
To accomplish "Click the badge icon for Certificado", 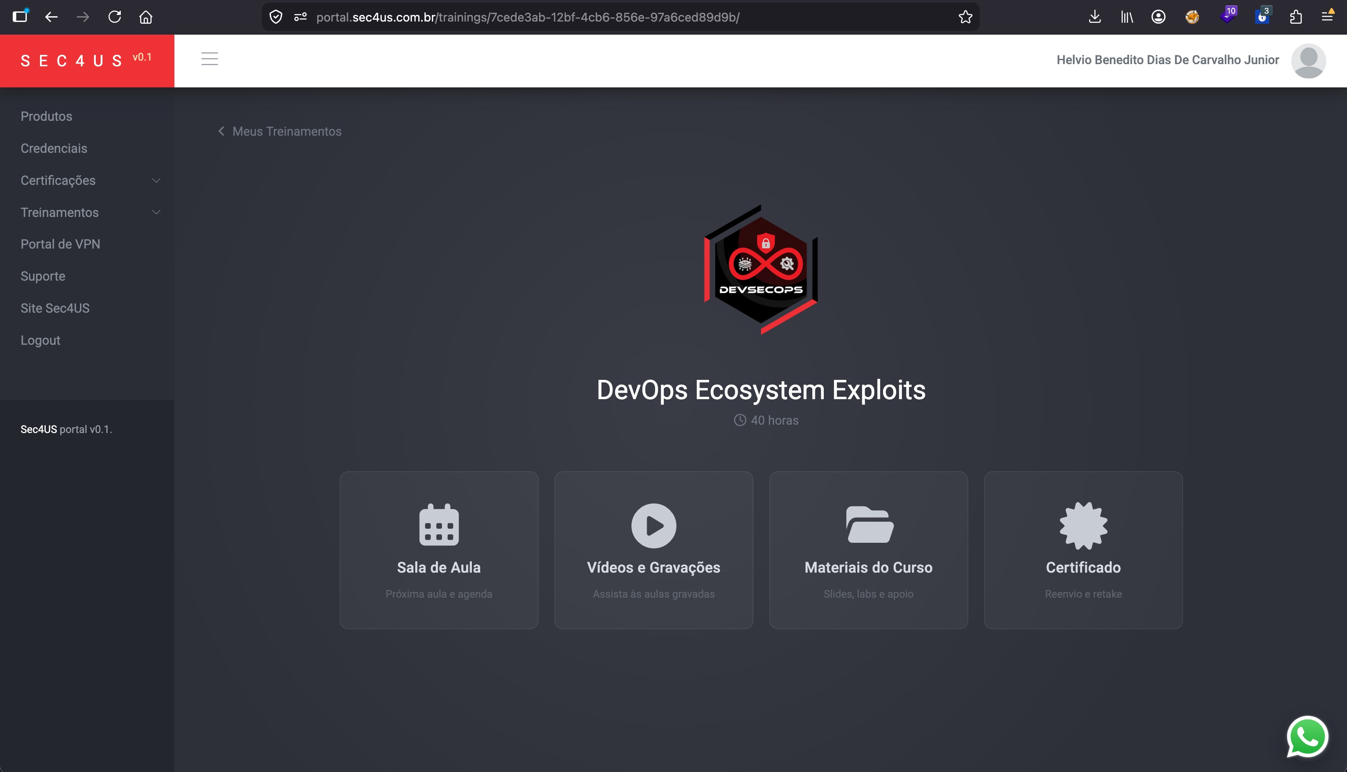I will pos(1083,526).
